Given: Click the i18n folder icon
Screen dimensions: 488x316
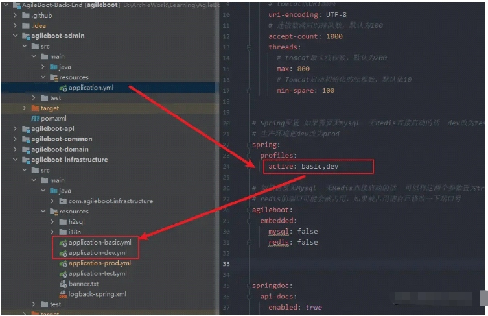Looking at the screenshot, I should coord(63,232).
